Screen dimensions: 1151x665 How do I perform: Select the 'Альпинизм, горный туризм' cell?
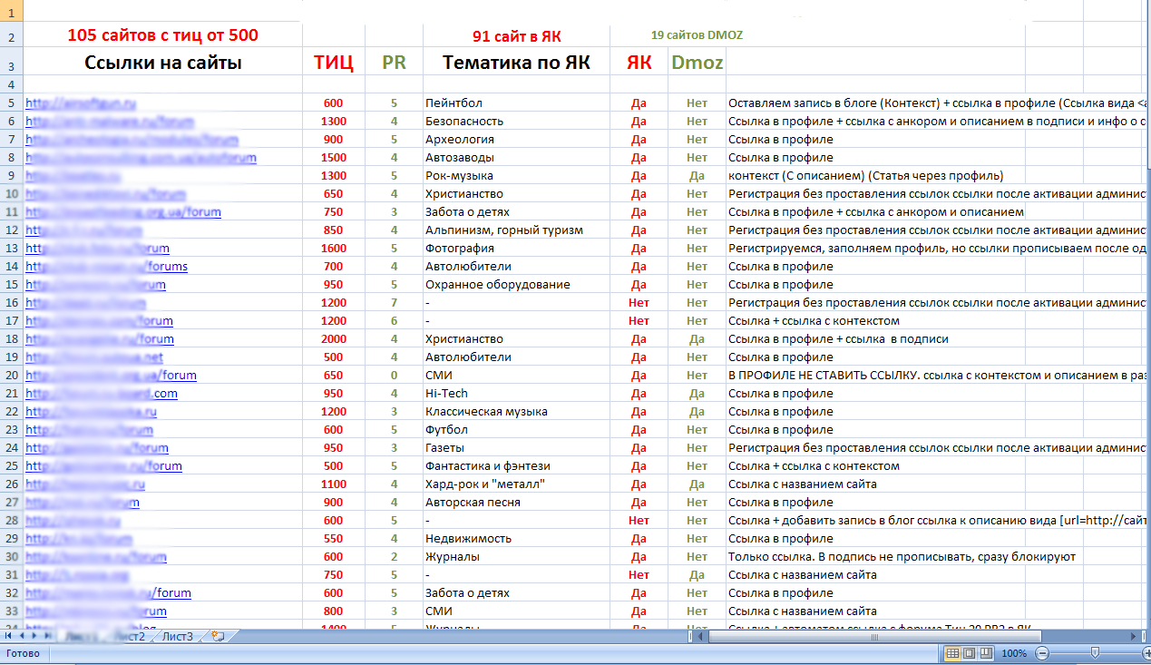point(516,230)
